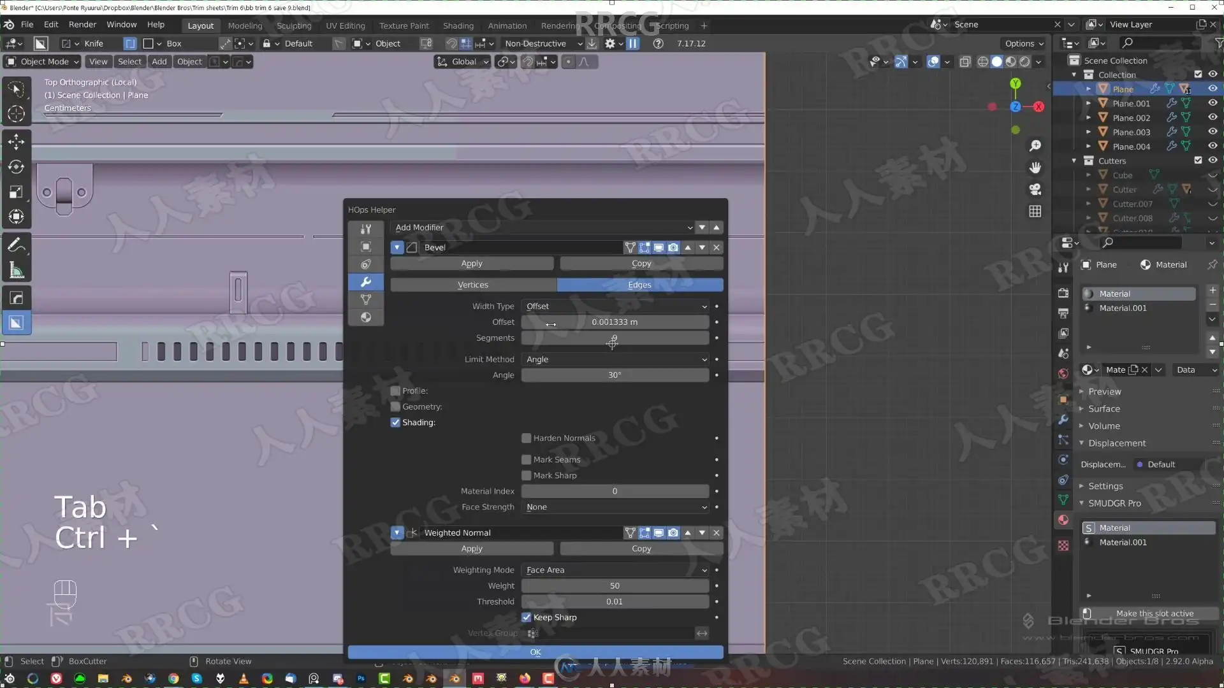Open the modifier wrench tab in HOps Helper
Screen dimensions: 1224x688
click(x=366, y=282)
